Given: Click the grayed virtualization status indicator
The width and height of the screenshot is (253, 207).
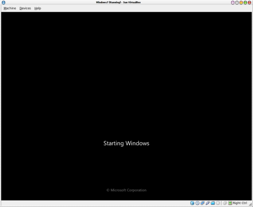Looking at the screenshot, I should [218, 203].
